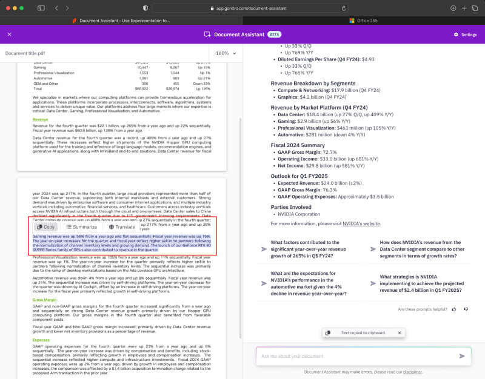Click the address bar showing app.gonitro.com
485x379 pixels.
click(250, 8)
